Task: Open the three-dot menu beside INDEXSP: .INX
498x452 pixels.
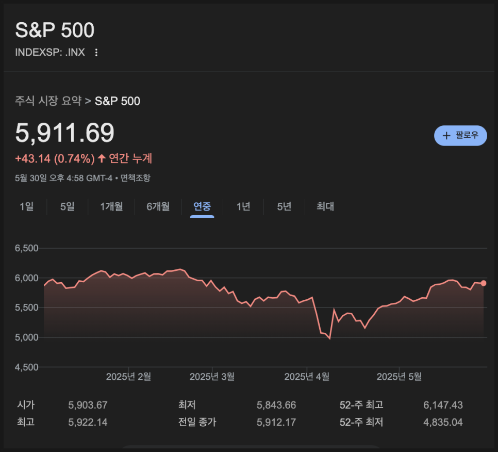Action: point(96,53)
